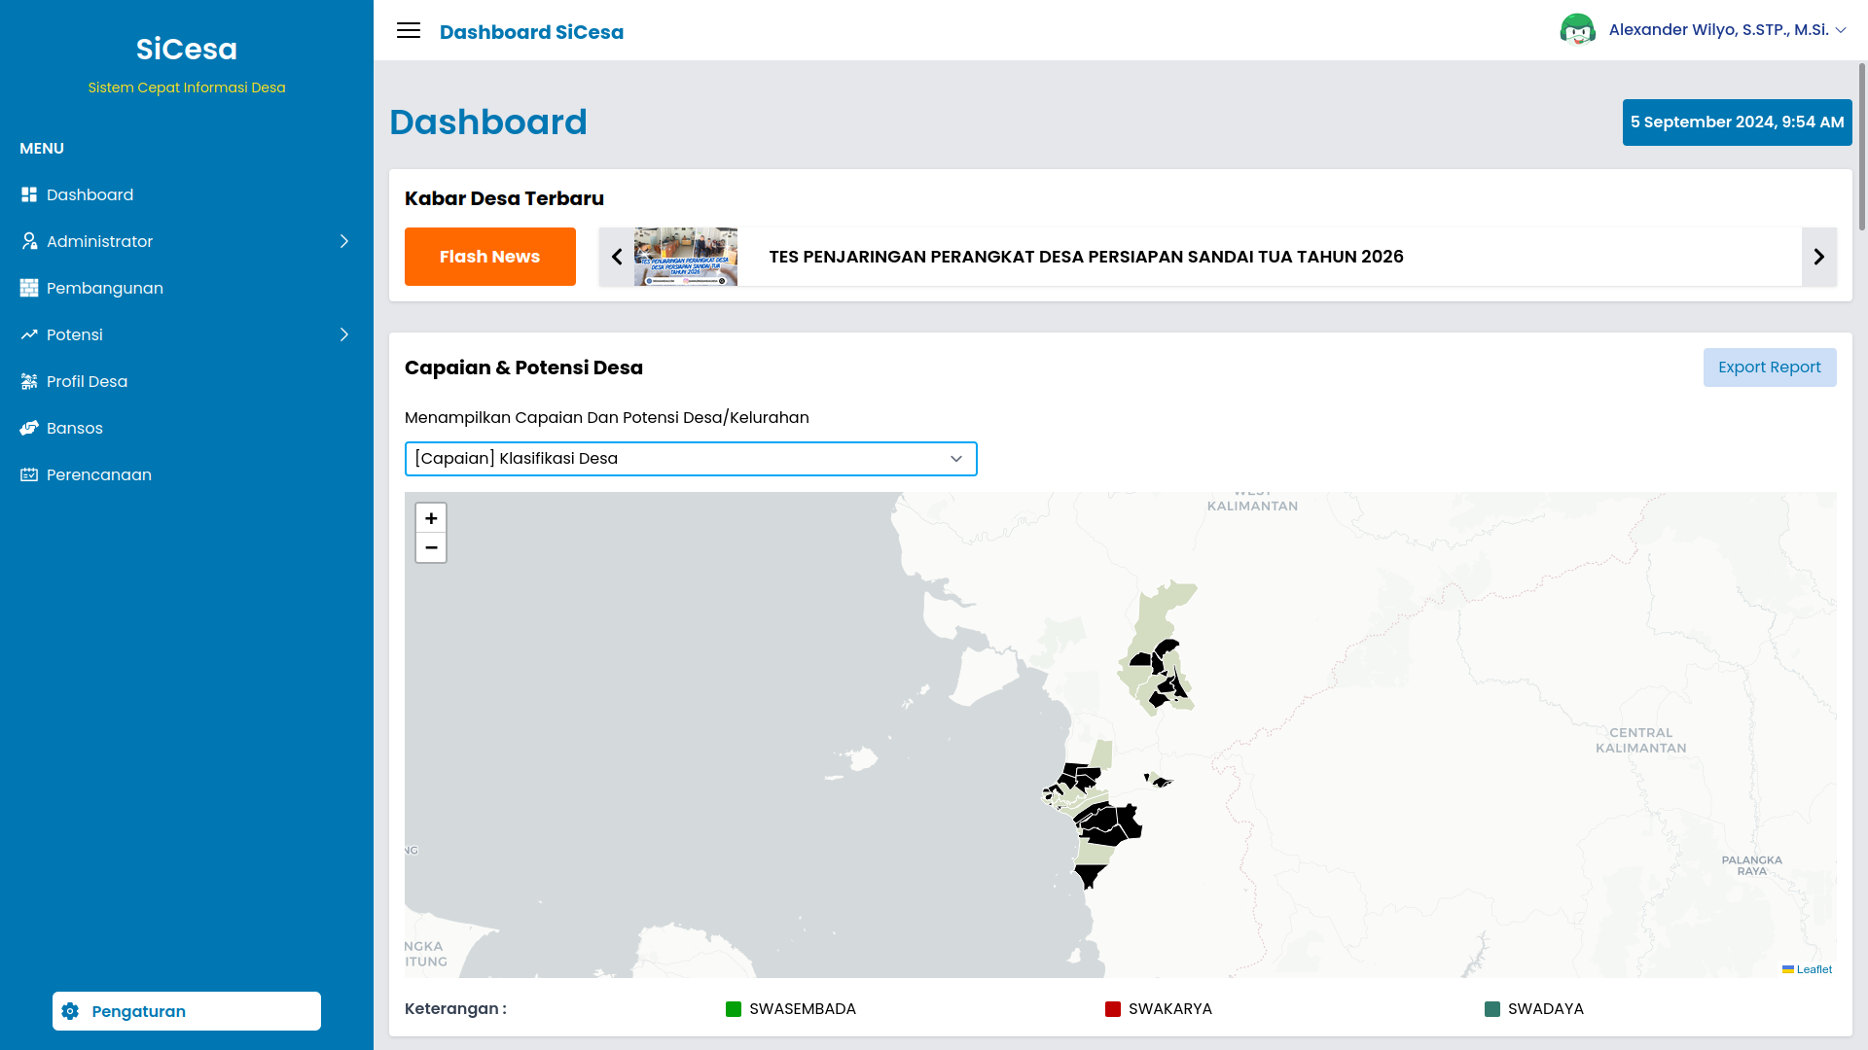1868x1050 pixels.
Task: Zoom in on the map
Action: coord(431,518)
